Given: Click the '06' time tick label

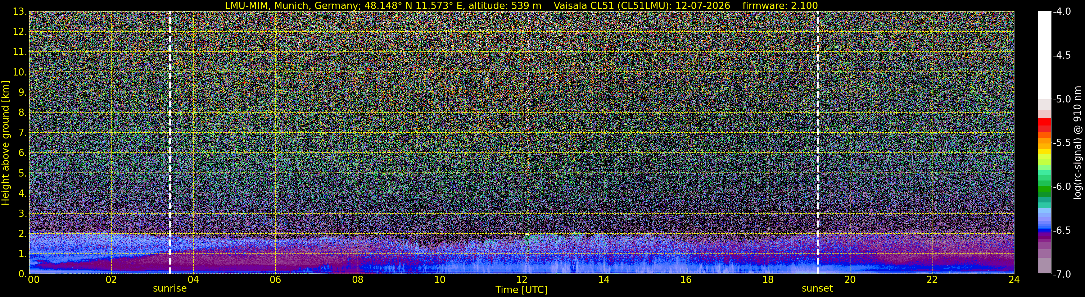Looking at the screenshot, I should [x=275, y=280].
